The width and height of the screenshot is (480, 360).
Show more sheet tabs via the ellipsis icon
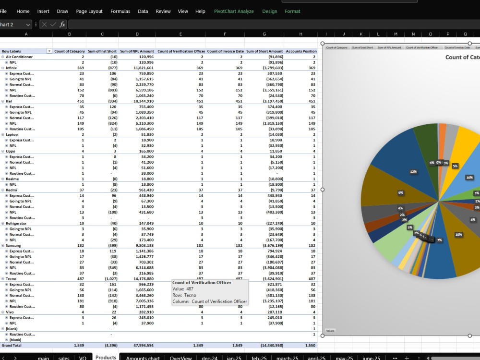[395, 358]
